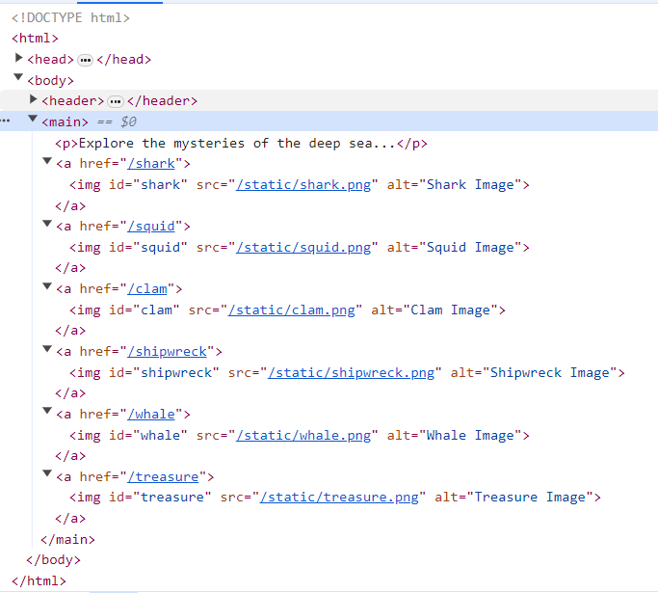Screen dimensions: 658x593
Task: Open the /static/squid.png source link
Action: tap(303, 248)
